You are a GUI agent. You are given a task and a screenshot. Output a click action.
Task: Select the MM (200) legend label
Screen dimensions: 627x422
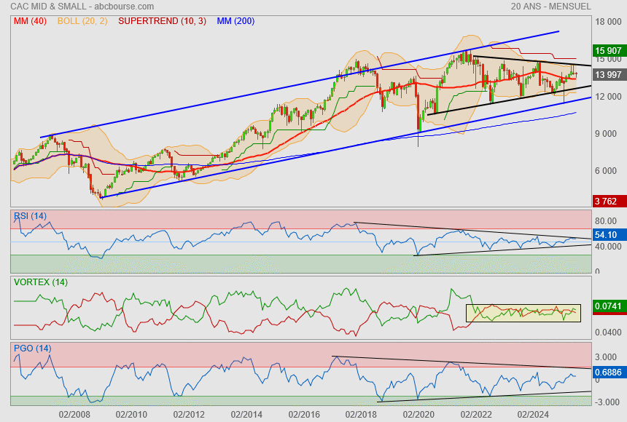coord(235,21)
